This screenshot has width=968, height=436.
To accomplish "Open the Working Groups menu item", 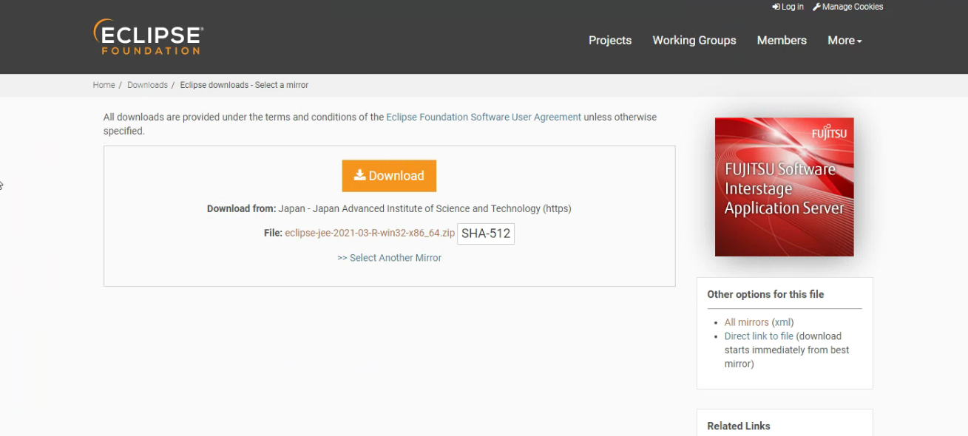I will [694, 41].
